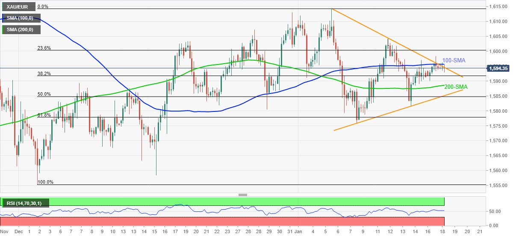Click the 100-SMA text annotation

454,60
